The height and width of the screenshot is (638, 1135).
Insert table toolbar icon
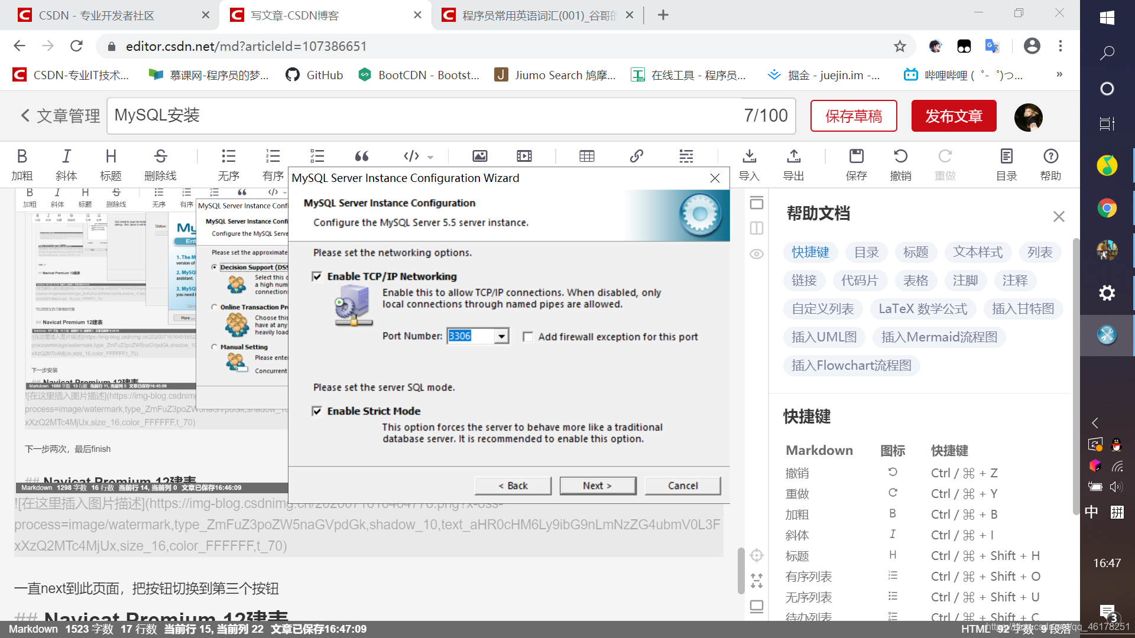click(x=587, y=156)
